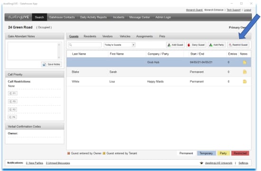Click the Happy Maids company cell
This screenshot has height=171, width=261.
click(x=155, y=81)
